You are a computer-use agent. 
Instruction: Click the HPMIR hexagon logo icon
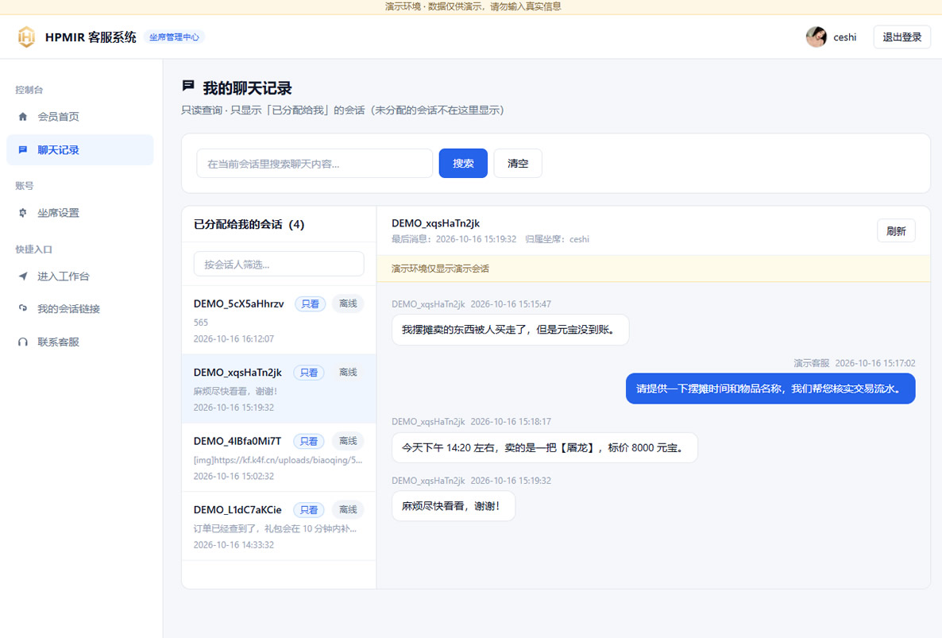[x=26, y=37]
